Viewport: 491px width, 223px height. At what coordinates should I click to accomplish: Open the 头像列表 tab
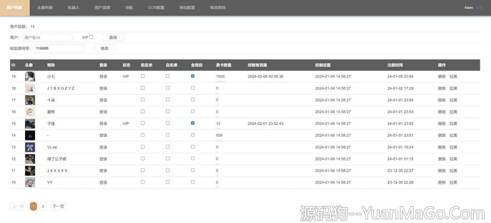pos(45,8)
